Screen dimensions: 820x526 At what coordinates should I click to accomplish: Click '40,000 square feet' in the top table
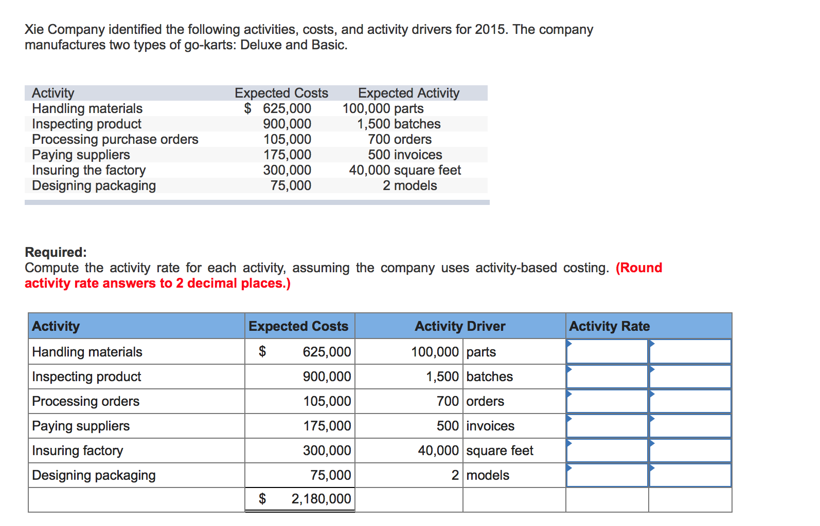[x=405, y=170]
